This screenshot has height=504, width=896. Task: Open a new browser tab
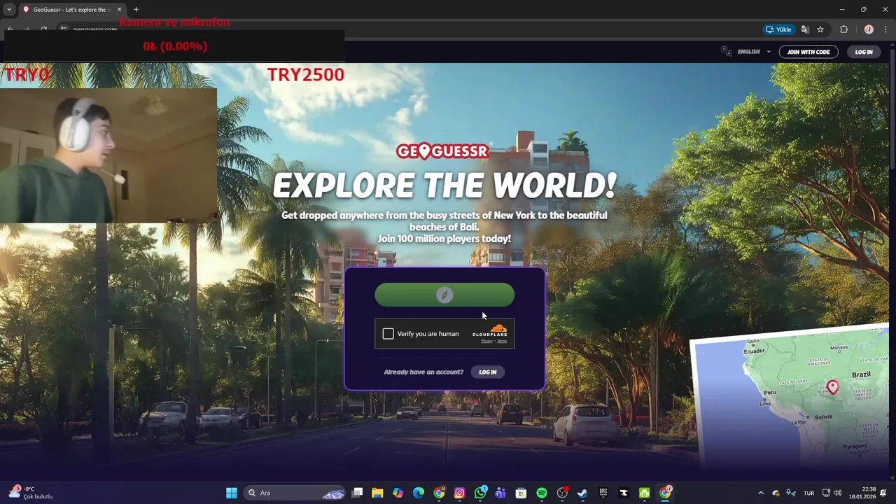(136, 9)
